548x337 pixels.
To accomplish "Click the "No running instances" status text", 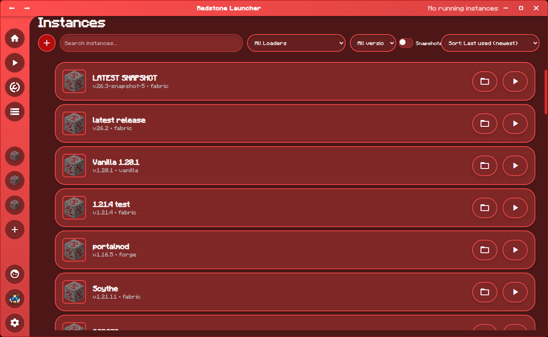I will (463, 8).
